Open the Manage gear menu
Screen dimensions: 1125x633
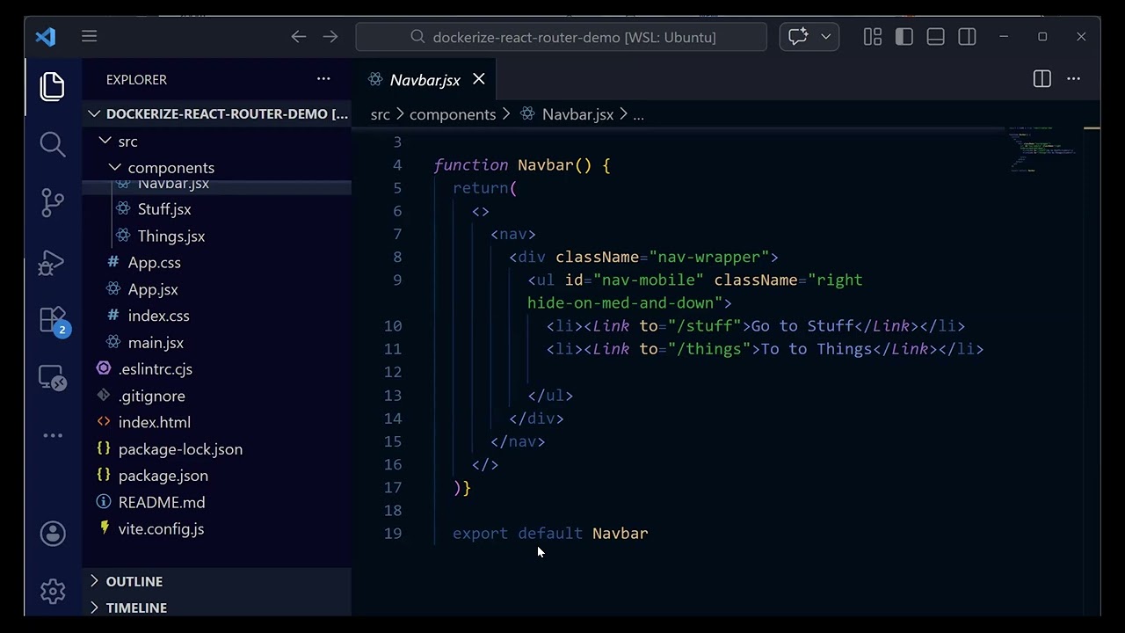53,592
